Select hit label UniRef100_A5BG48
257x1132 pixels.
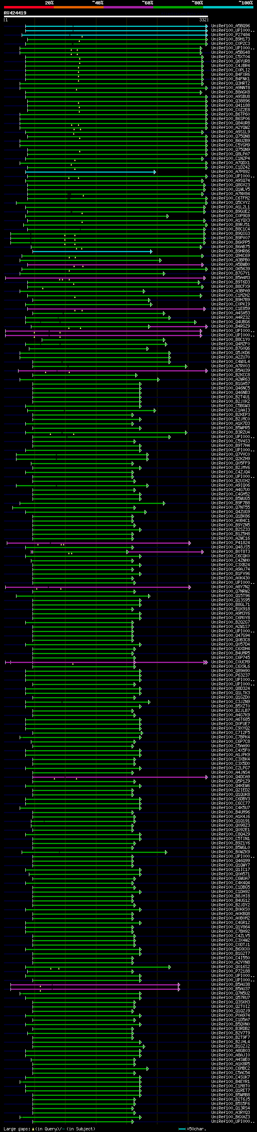(x=230, y=53)
